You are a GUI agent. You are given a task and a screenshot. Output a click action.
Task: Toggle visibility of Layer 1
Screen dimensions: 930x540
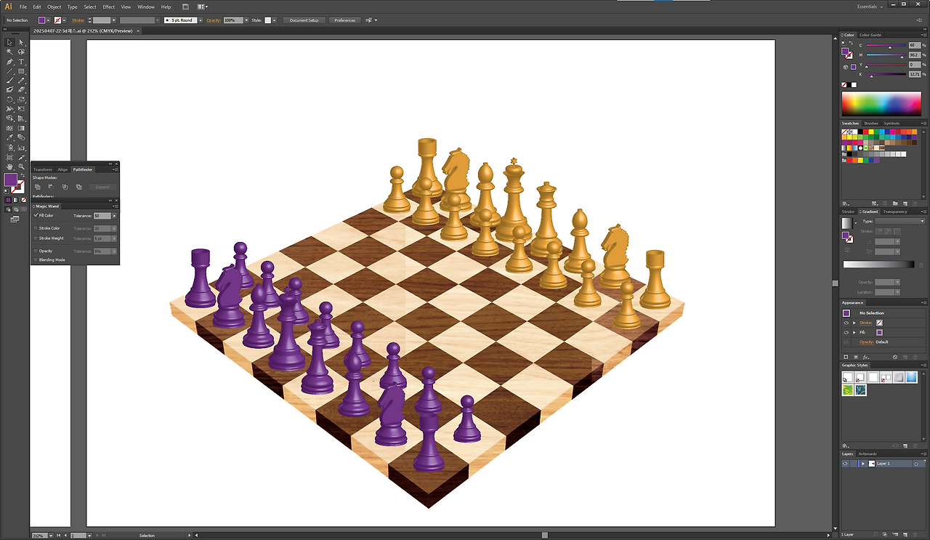coord(845,463)
